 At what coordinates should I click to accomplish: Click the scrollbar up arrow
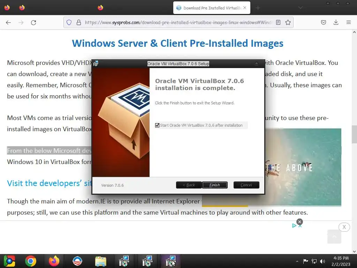click(x=354, y=32)
